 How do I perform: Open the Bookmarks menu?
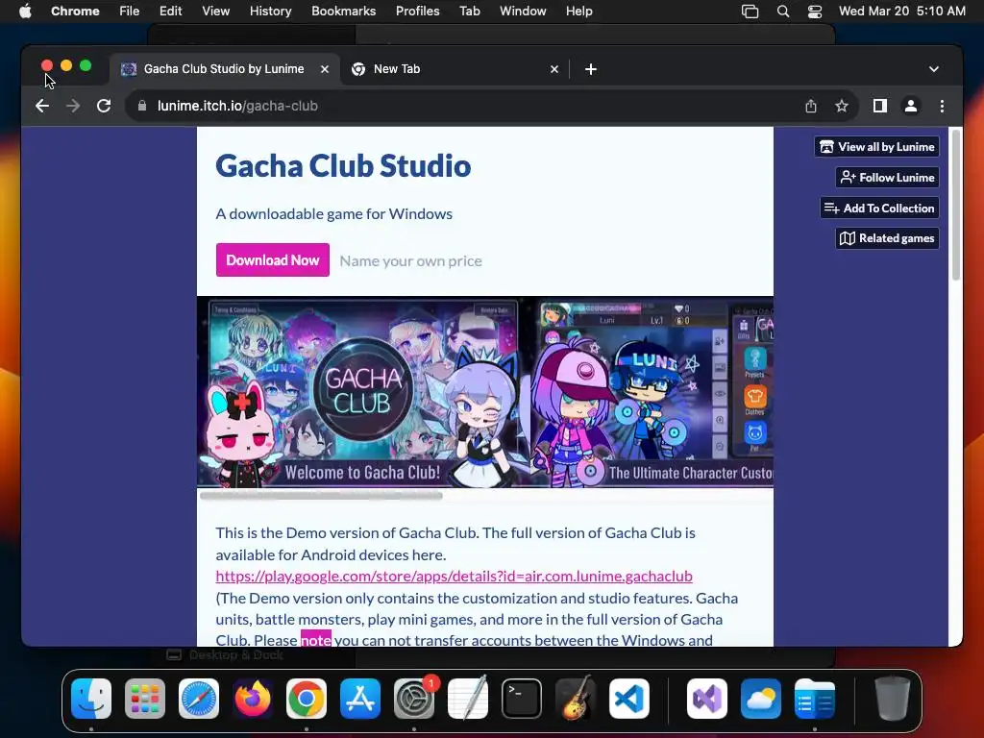point(343,11)
